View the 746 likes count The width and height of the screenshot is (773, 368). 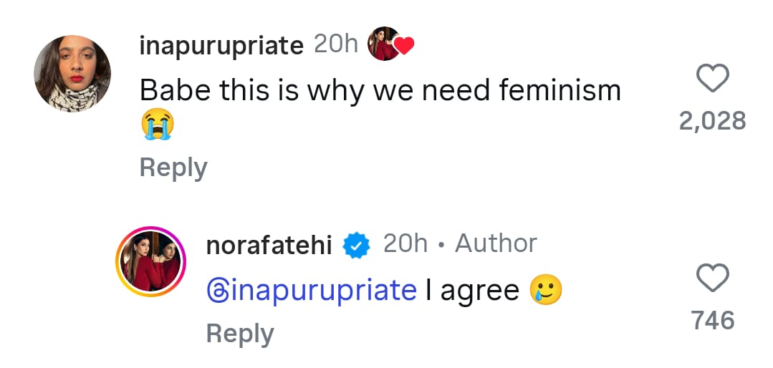(713, 320)
